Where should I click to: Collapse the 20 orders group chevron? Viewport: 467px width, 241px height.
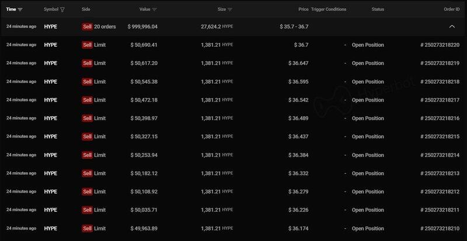coord(451,27)
